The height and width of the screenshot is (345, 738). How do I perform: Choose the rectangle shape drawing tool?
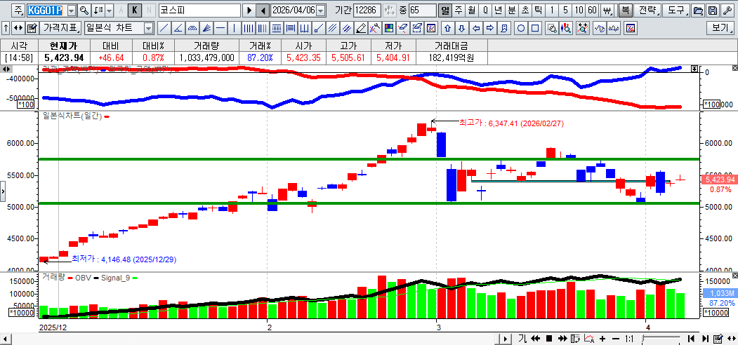pos(535,28)
